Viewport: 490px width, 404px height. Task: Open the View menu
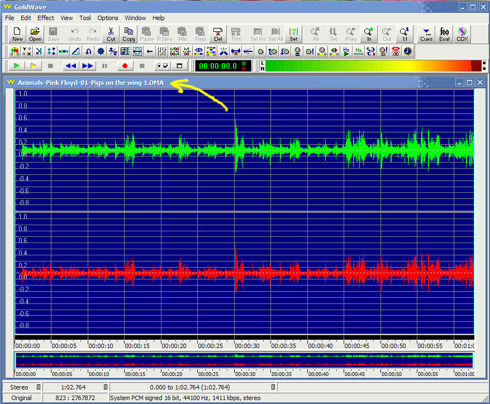pos(66,18)
